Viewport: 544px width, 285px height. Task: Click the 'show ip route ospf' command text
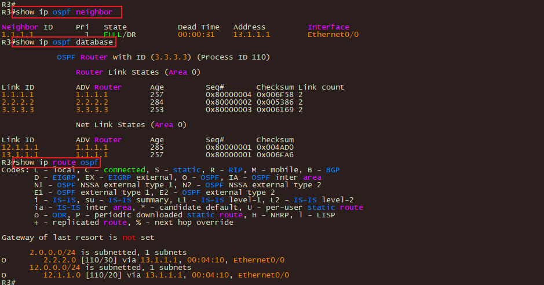[57, 162]
